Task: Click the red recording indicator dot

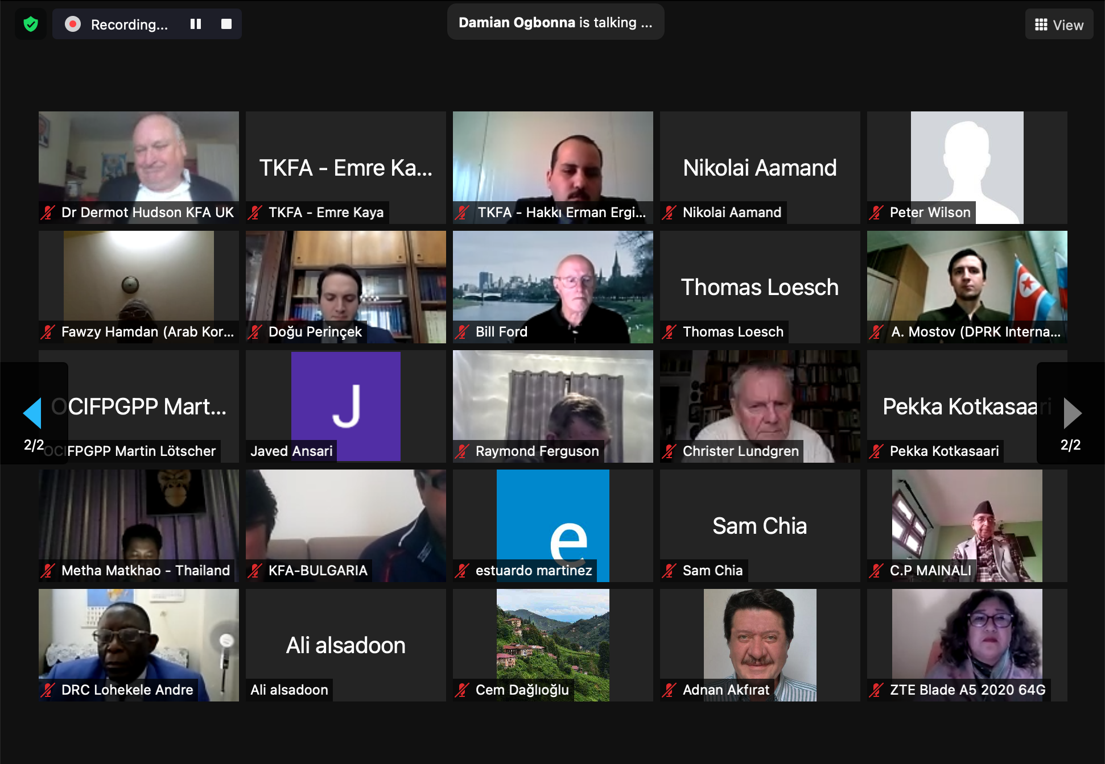Action: point(73,24)
